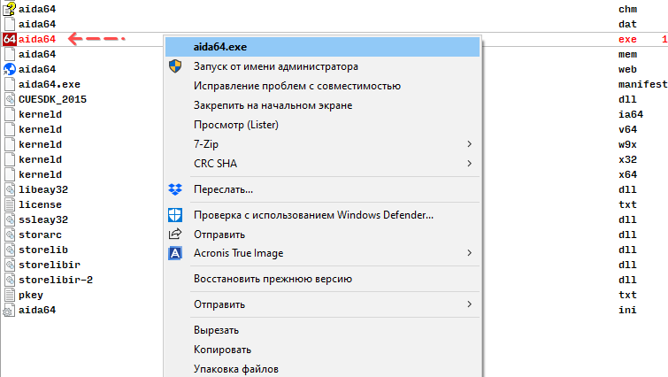Choose aida64.exe default open entry
The width and height of the screenshot is (668, 377).
pyautogui.click(x=322, y=47)
